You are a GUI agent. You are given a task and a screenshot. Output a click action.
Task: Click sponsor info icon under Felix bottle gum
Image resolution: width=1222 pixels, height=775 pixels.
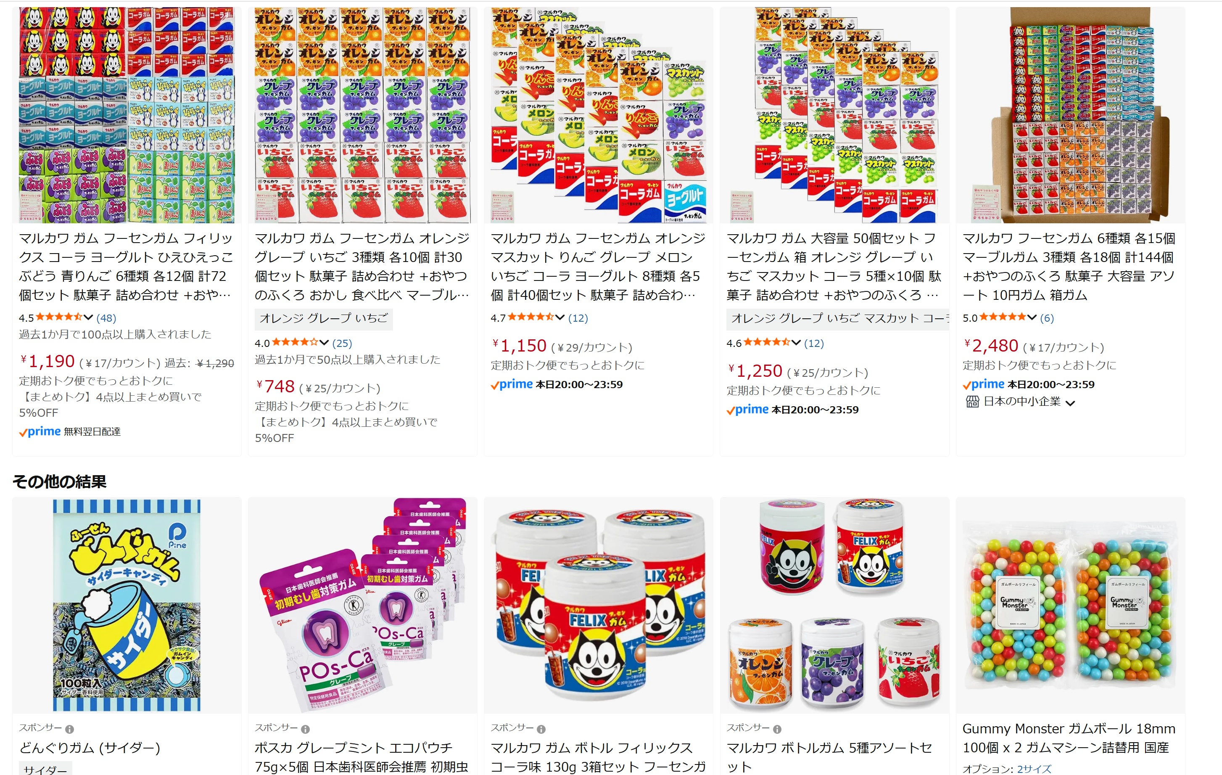click(x=541, y=729)
